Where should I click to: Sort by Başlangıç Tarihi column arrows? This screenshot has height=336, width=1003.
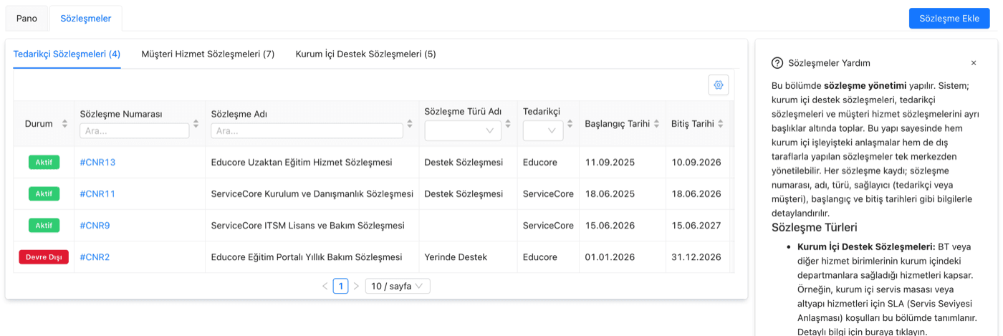(x=656, y=124)
